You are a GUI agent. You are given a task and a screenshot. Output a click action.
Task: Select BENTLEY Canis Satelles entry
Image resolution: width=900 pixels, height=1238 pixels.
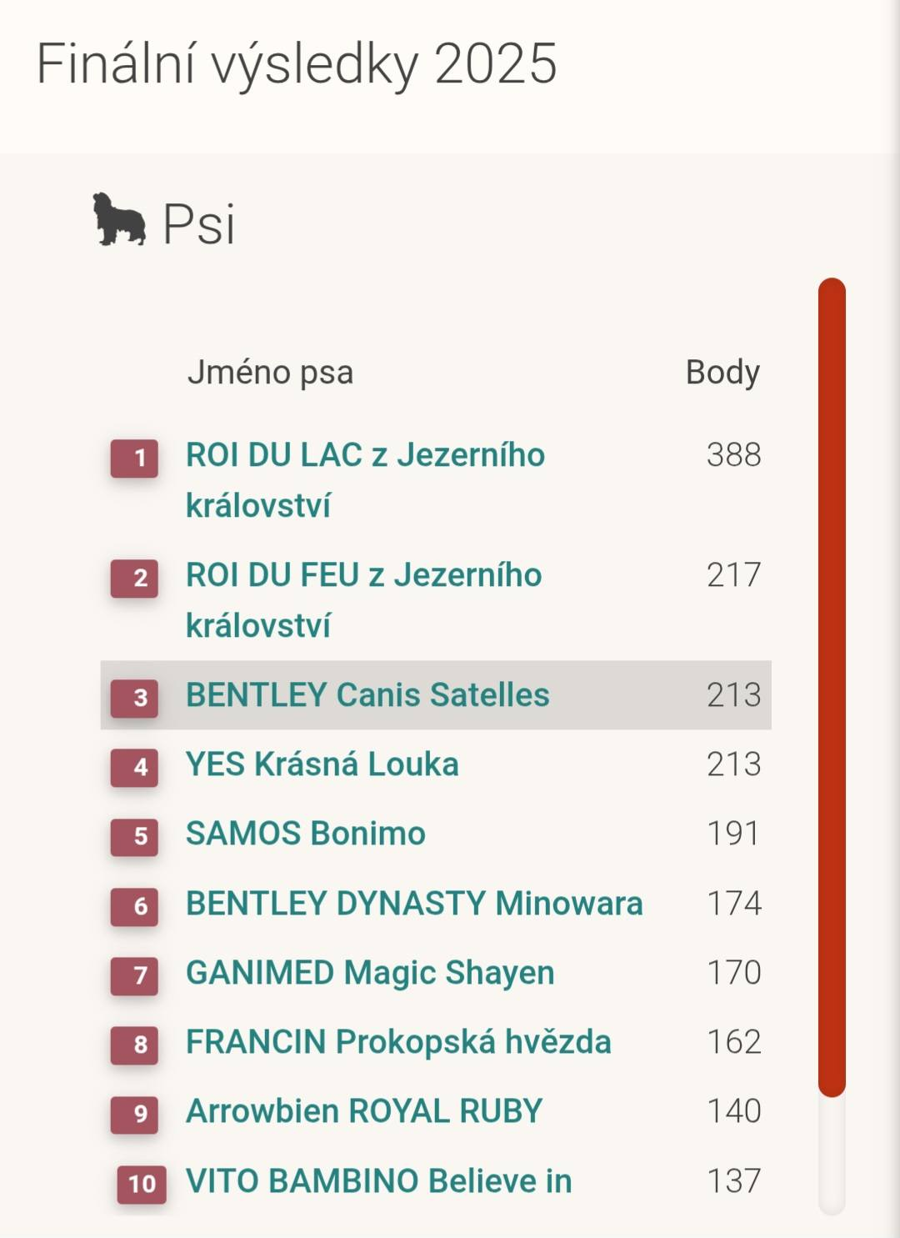tap(367, 695)
